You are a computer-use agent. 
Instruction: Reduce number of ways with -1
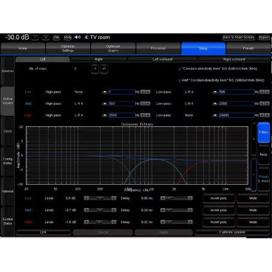click(94, 69)
